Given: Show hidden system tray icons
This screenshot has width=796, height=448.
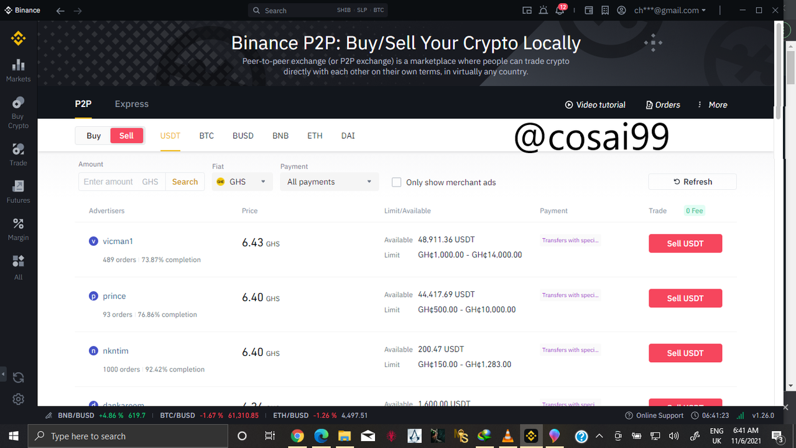Looking at the screenshot, I should [599, 436].
